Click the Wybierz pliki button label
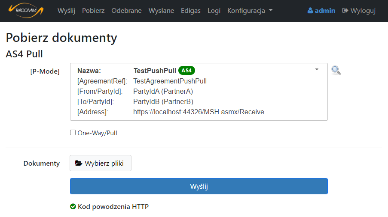 (x=105, y=163)
